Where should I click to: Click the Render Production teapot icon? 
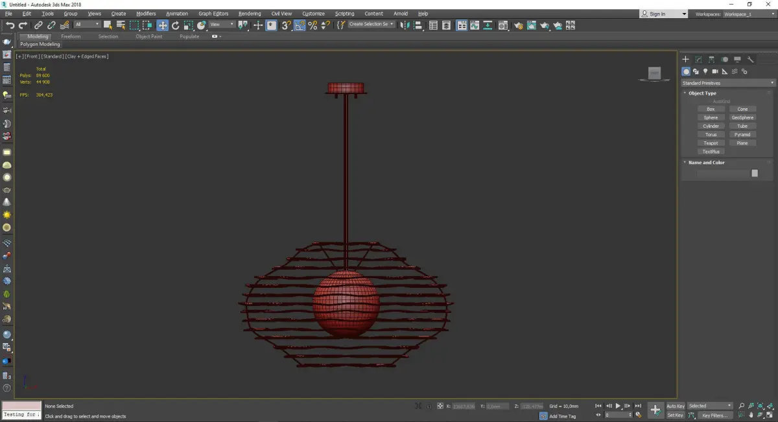(545, 25)
